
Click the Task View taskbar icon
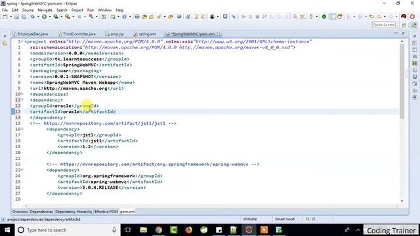point(128,230)
